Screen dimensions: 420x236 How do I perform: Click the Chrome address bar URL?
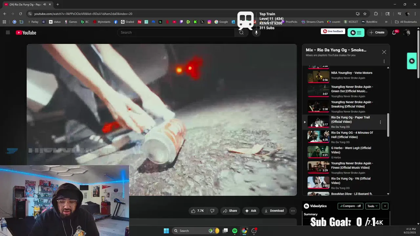click(x=83, y=14)
